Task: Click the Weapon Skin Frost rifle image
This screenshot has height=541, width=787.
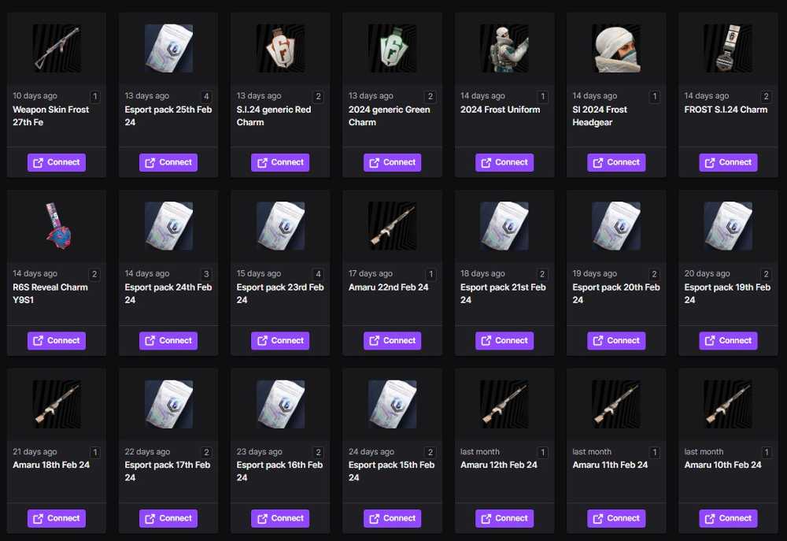Action: click(57, 49)
